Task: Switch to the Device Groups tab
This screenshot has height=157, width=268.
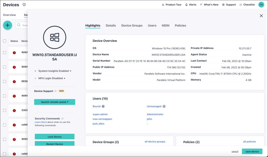Action: click(x=132, y=25)
